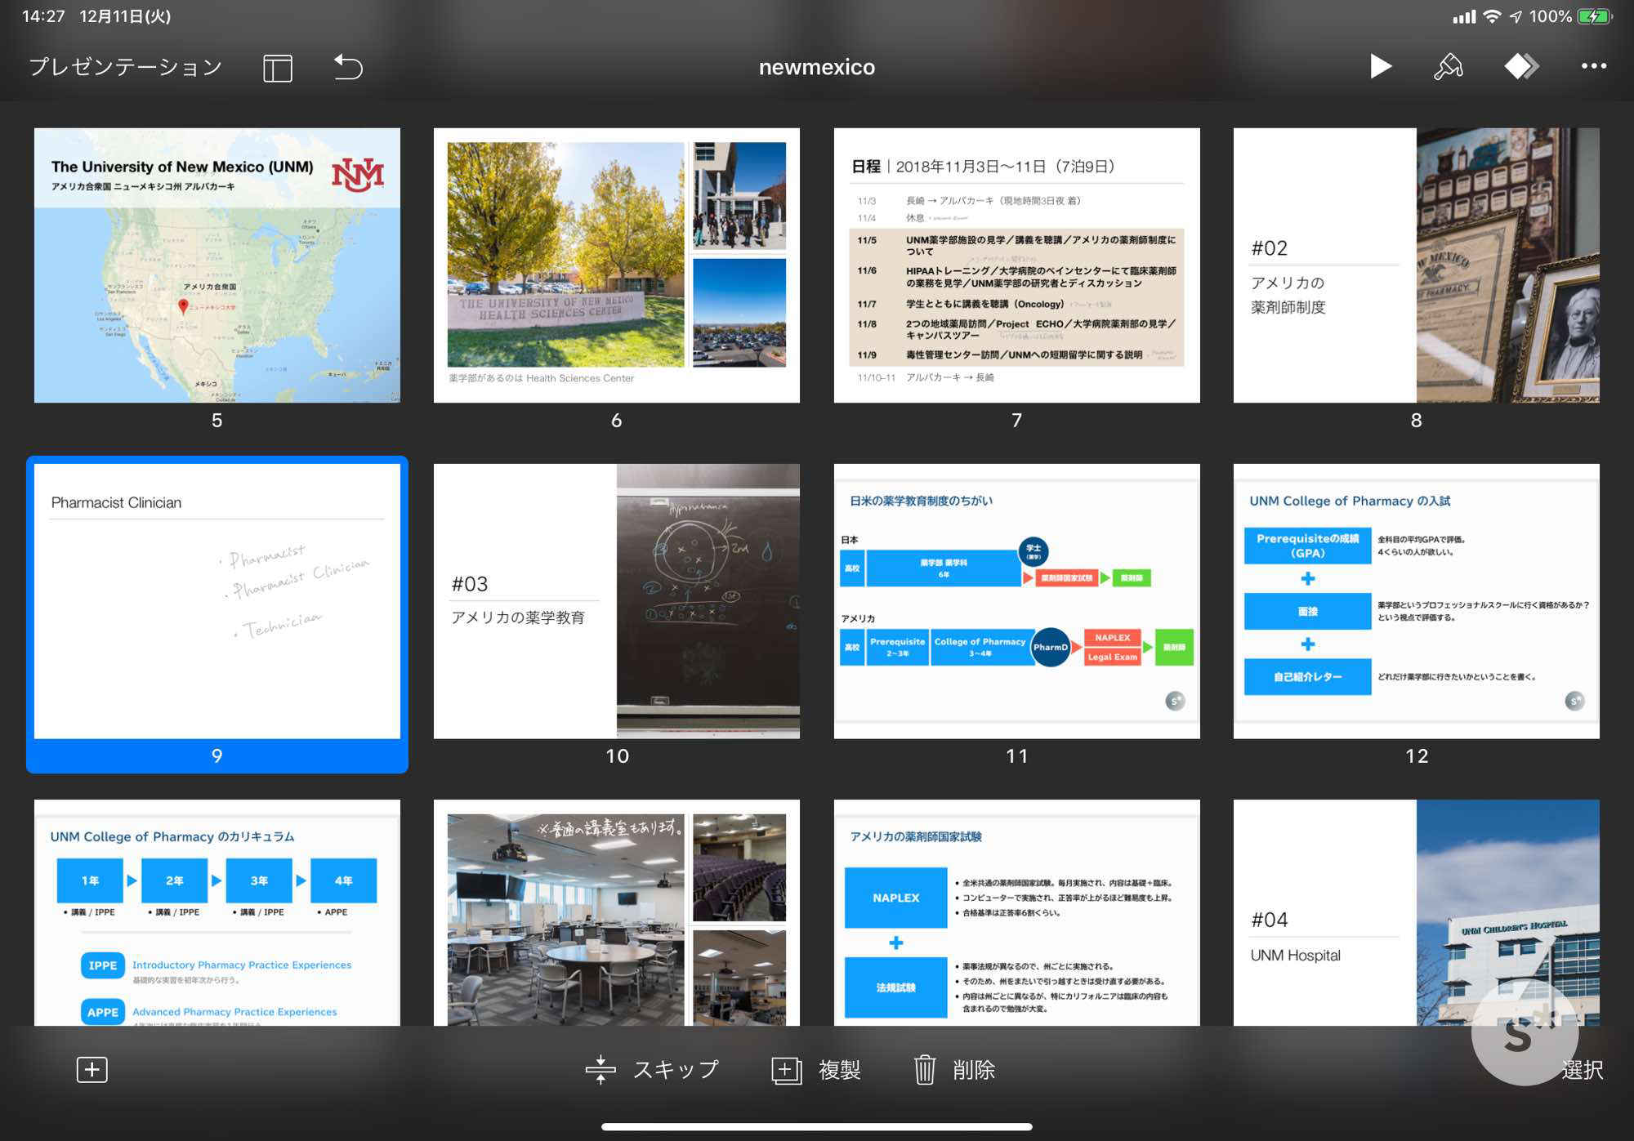Add a new slide with plus icon
The width and height of the screenshot is (1634, 1141).
coord(92,1069)
